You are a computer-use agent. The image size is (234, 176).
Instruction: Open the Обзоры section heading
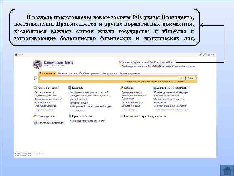(129, 88)
